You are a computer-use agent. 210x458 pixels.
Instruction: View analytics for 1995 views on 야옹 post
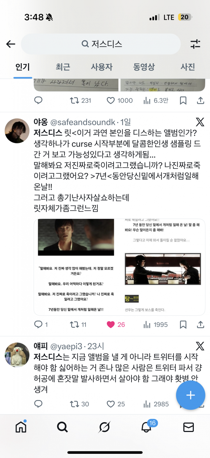click(156, 325)
